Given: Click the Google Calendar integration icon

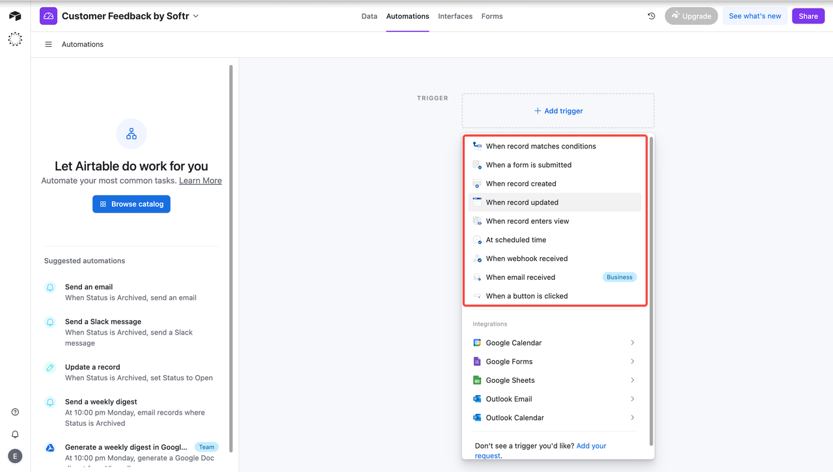Looking at the screenshot, I should 477,342.
